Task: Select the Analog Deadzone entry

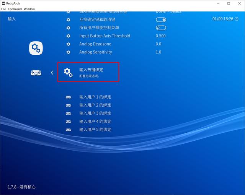Action: coord(95,44)
